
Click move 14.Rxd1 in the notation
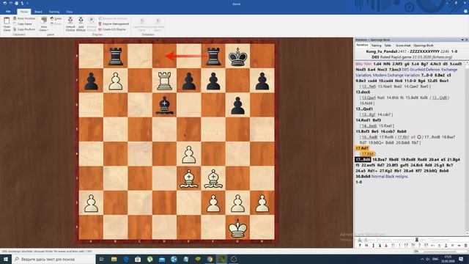tap(363, 120)
